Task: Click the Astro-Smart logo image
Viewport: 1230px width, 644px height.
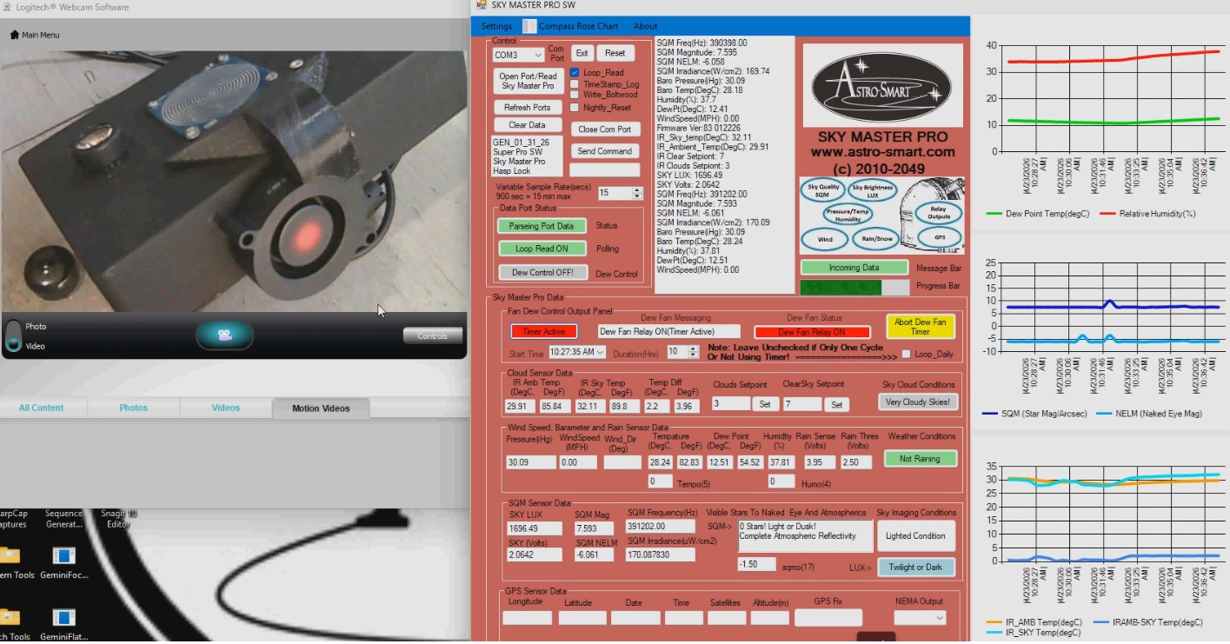Action: point(881,84)
